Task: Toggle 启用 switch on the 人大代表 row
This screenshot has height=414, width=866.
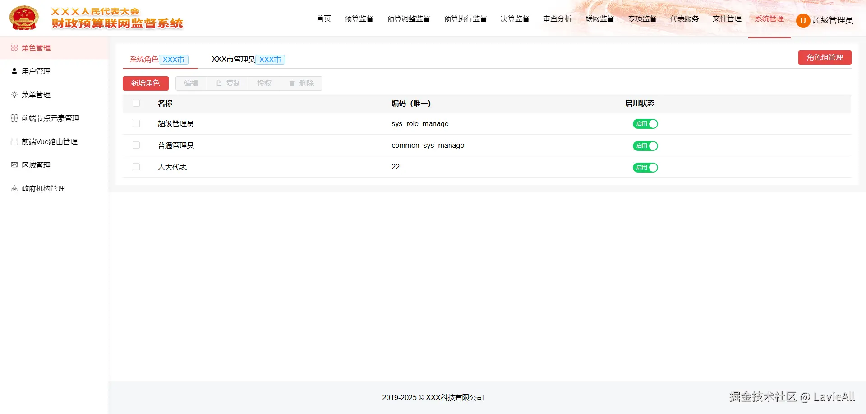Action: pos(645,167)
